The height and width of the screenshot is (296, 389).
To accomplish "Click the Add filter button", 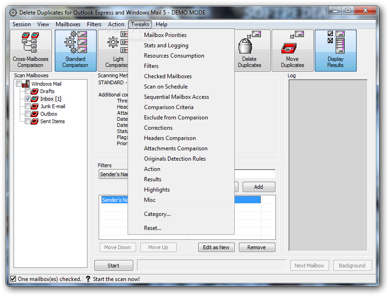I will click(x=259, y=187).
